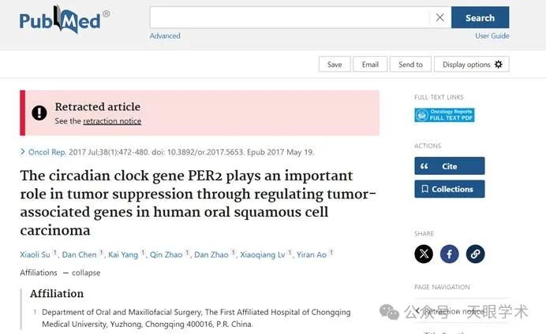Open author Xiaoli Su link
Viewport: 546px width, 334px height.
(36, 254)
